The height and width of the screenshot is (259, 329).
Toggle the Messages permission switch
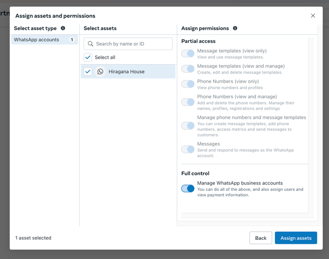click(188, 149)
